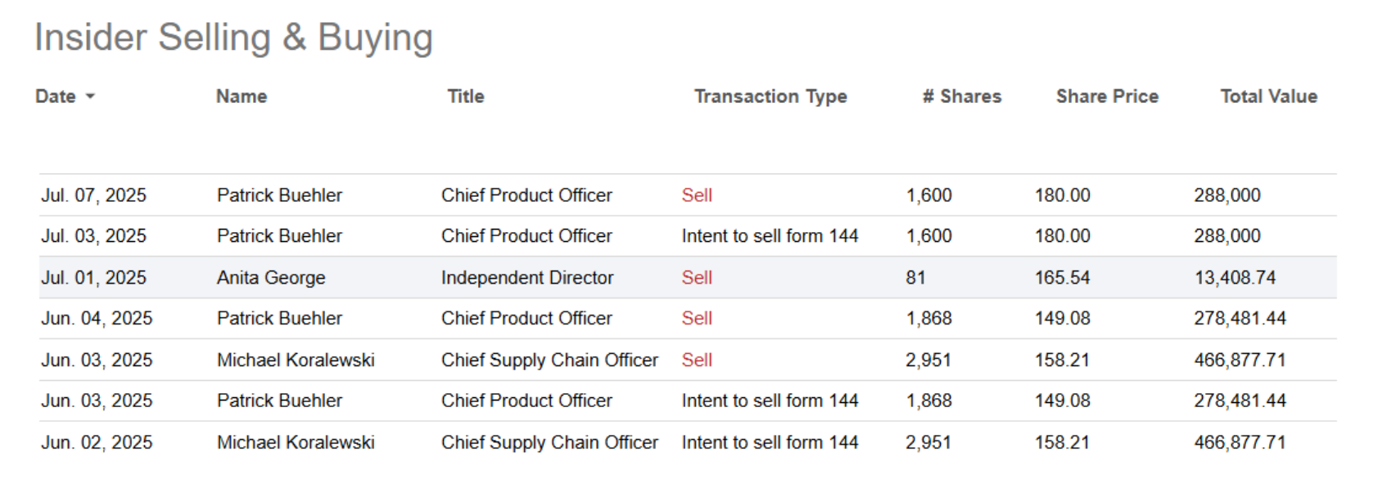1373x488 pixels.
Task: Click the Date sort arrow icon
Action: click(90, 96)
